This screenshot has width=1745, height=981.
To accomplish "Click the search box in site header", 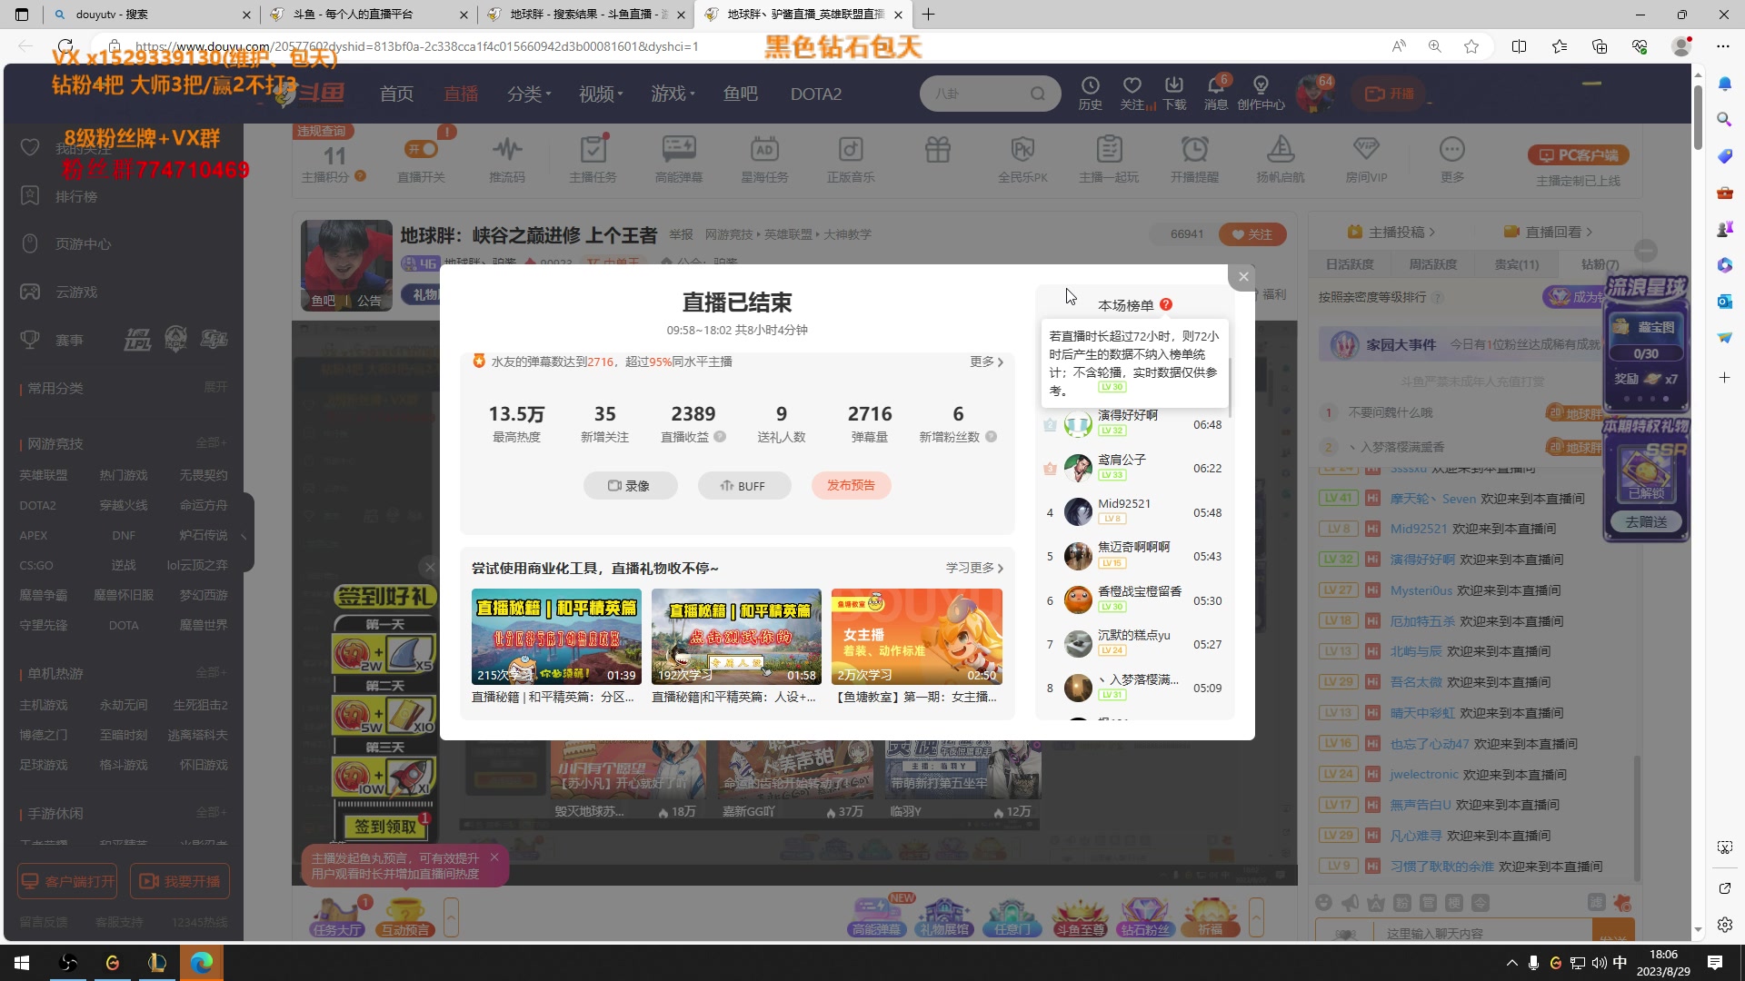I will (x=990, y=94).
